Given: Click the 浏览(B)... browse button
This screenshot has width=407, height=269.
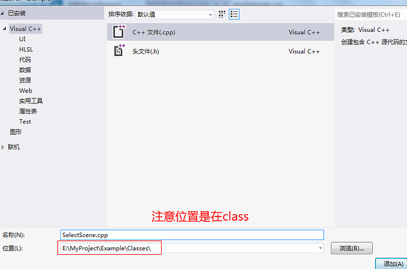Looking at the screenshot, I should (x=352, y=248).
